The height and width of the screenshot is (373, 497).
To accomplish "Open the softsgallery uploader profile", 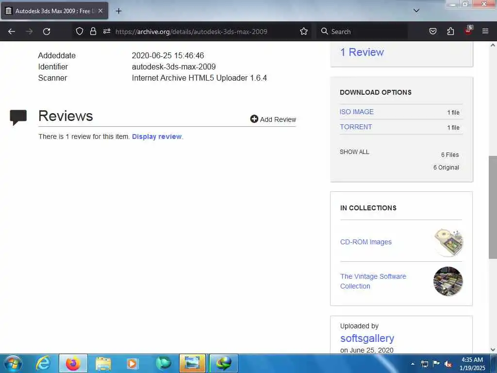I will click(367, 338).
